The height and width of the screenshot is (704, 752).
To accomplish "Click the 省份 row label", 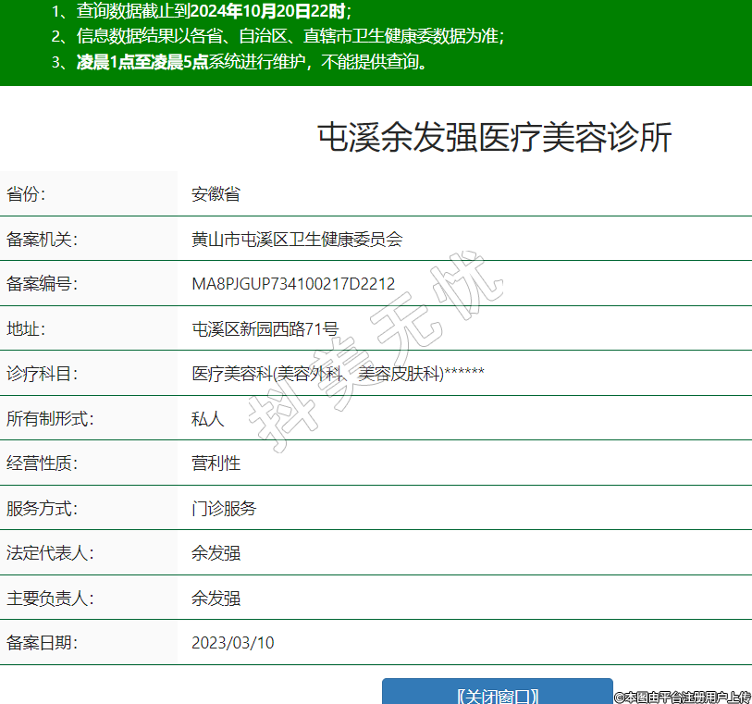I will pos(26,194).
